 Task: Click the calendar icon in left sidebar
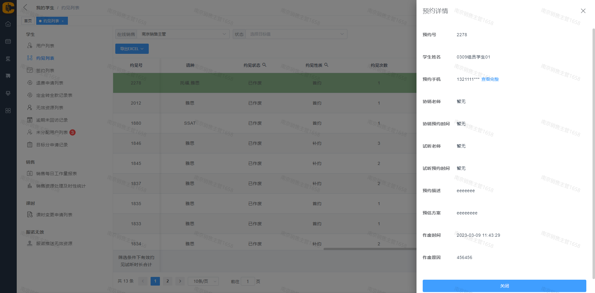8,41
